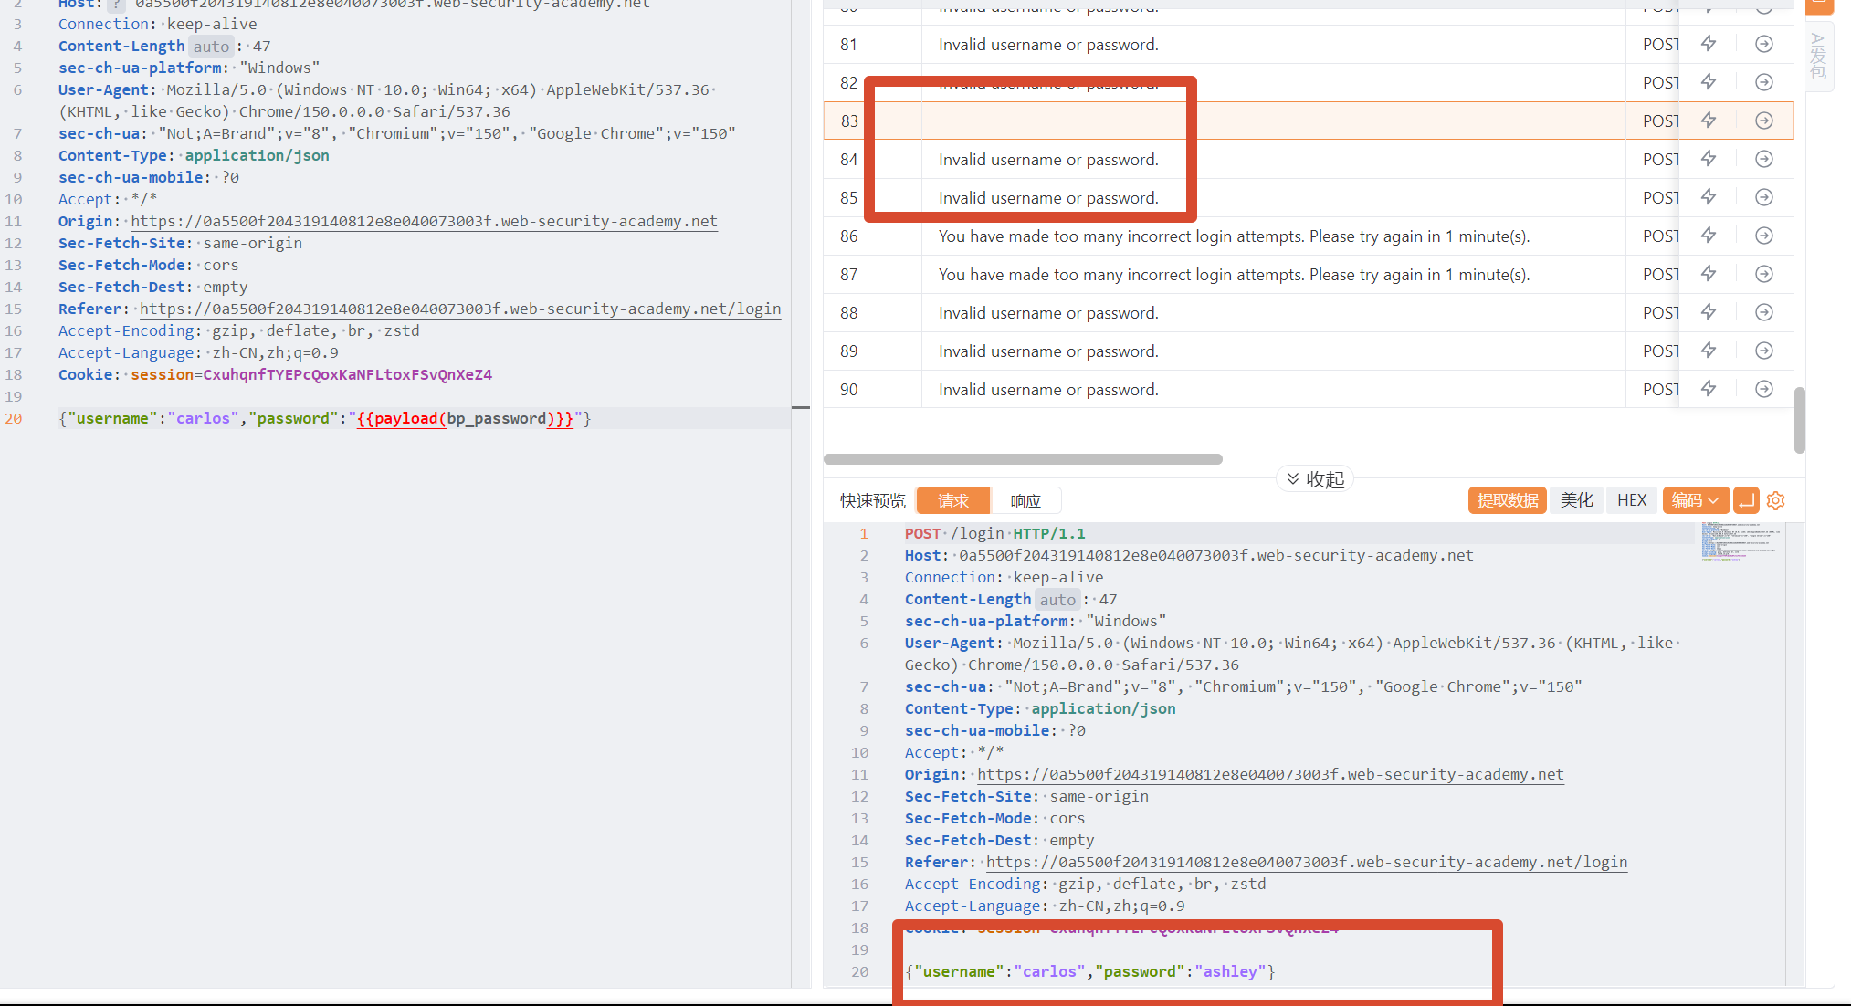Open the Referer login URL in preview panel
This screenshot has height=1006, width=1851.
tap(1307, 862)
